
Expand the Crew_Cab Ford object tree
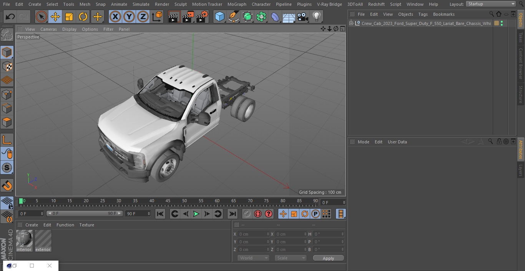[x=351, y=23]
